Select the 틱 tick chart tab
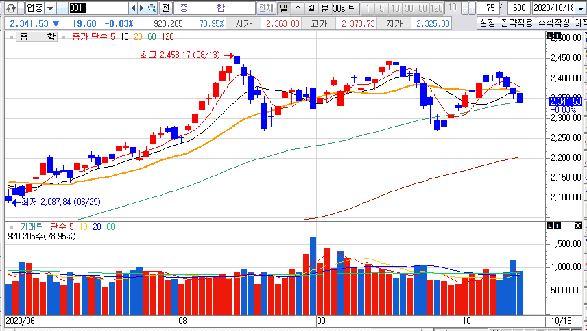 352,8
